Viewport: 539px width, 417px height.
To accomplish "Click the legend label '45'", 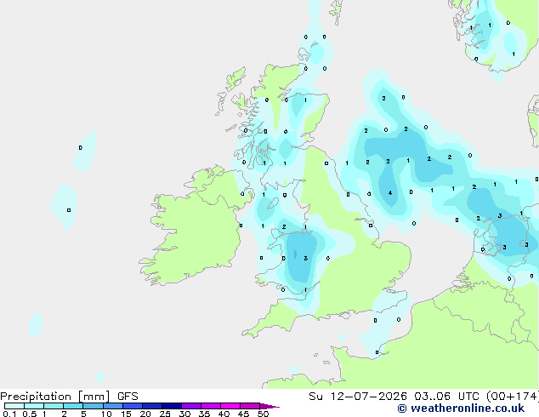I will 243,414.
